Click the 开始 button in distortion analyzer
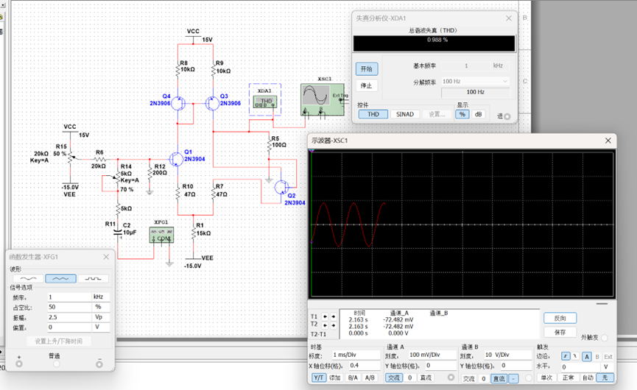This screenshot has width=637, height=390. tap(367, 69)
